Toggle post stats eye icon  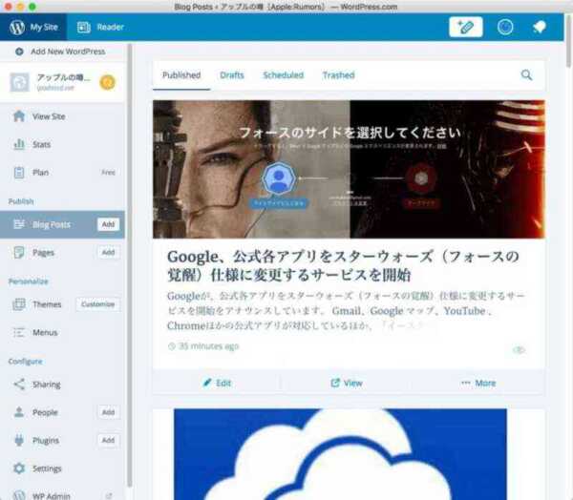tap(519, 350)
